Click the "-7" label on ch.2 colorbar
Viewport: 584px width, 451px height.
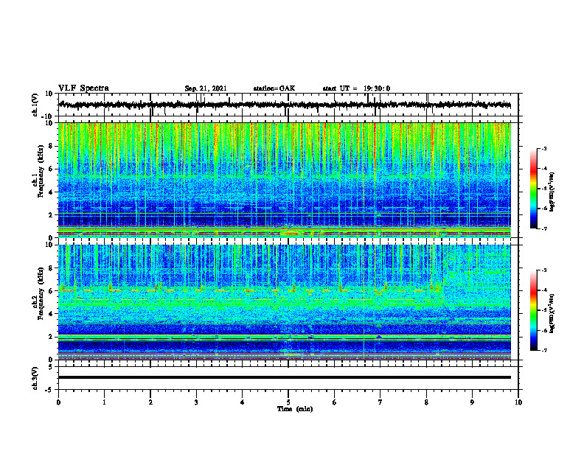tap(544, 350)
